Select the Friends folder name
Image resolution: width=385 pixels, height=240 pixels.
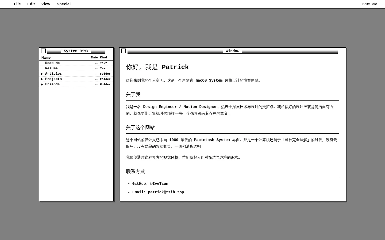(x=52, y=85)
